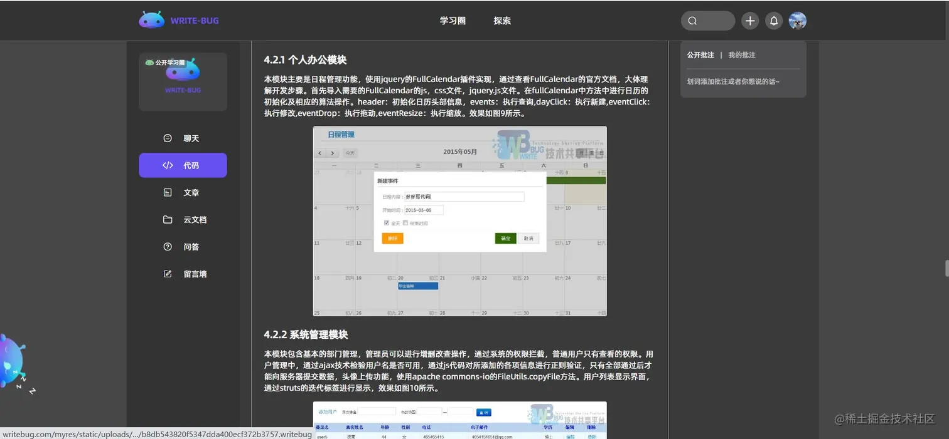Viewport: 949px width, 439px height.
Task: Open 云文档 sidebar item
Action: (x=183, y=220)
